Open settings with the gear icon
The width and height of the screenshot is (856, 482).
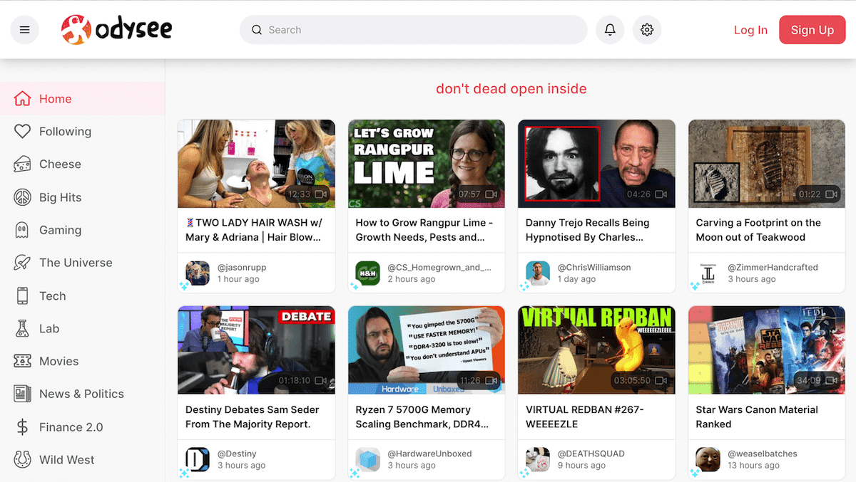pos(647,29)
